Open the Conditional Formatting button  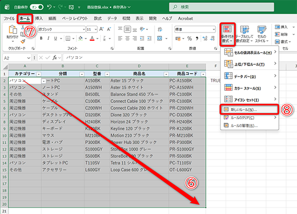pos(228,34)
